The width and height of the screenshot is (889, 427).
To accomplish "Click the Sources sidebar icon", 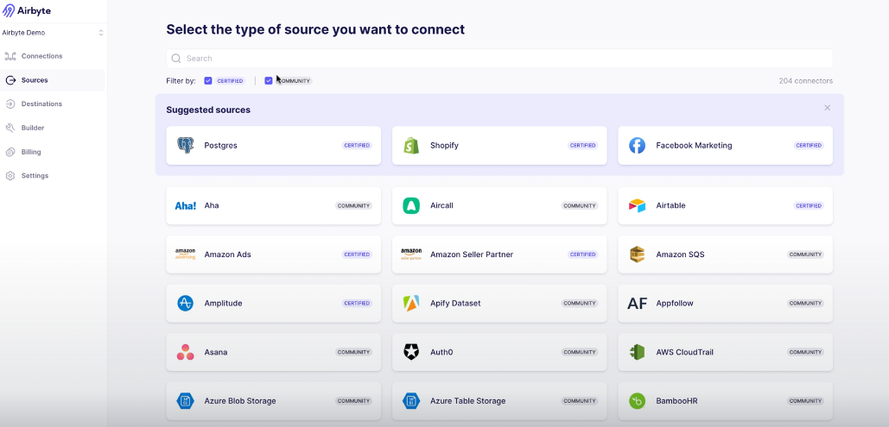I will click(x=10, y=80).
